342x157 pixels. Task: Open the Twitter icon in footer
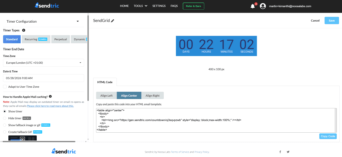click(288, 152)
